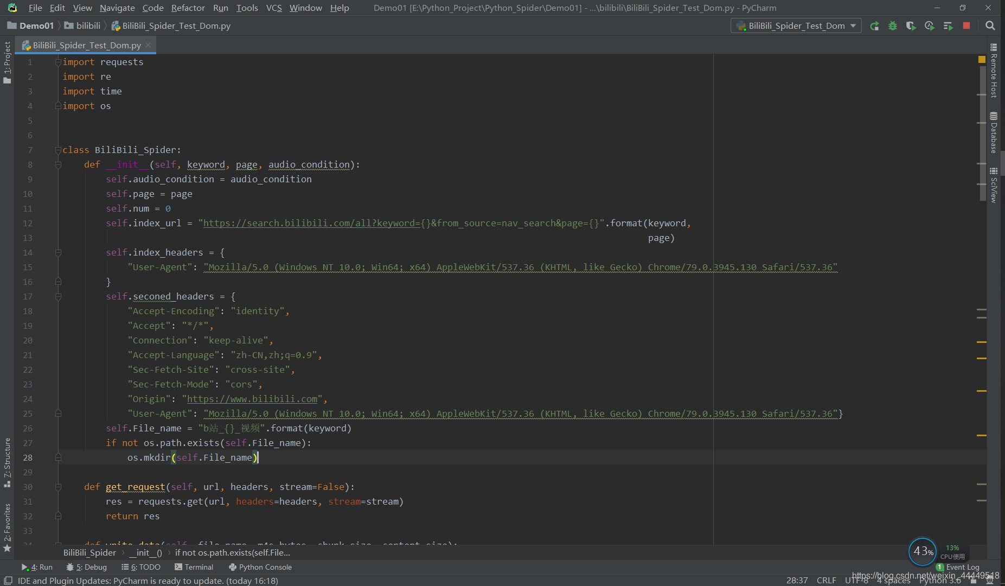The image size is (1005, 586).
Task: Open the Run menu
Action: pyautogui.click(x=220, y=8)
